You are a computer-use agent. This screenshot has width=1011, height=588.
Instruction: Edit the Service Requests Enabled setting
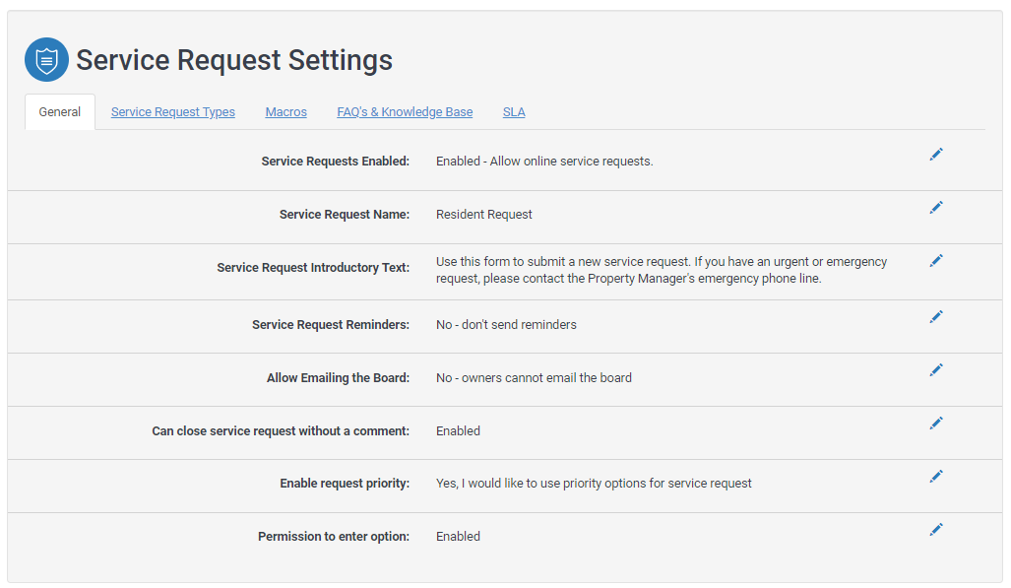pos(935,155)
